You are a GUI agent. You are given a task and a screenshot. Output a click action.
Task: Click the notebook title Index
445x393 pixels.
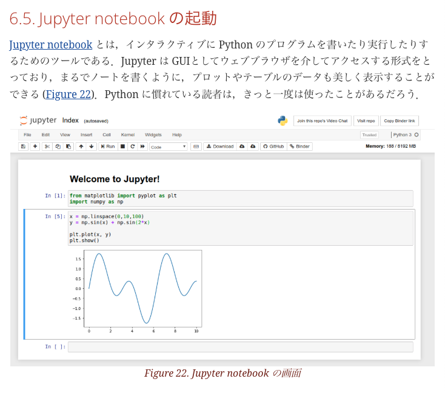click(70, 121)
